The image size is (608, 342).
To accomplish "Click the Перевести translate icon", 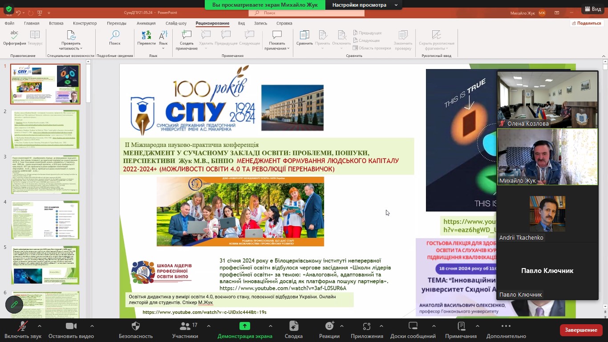I will click(x=146, y=35).
